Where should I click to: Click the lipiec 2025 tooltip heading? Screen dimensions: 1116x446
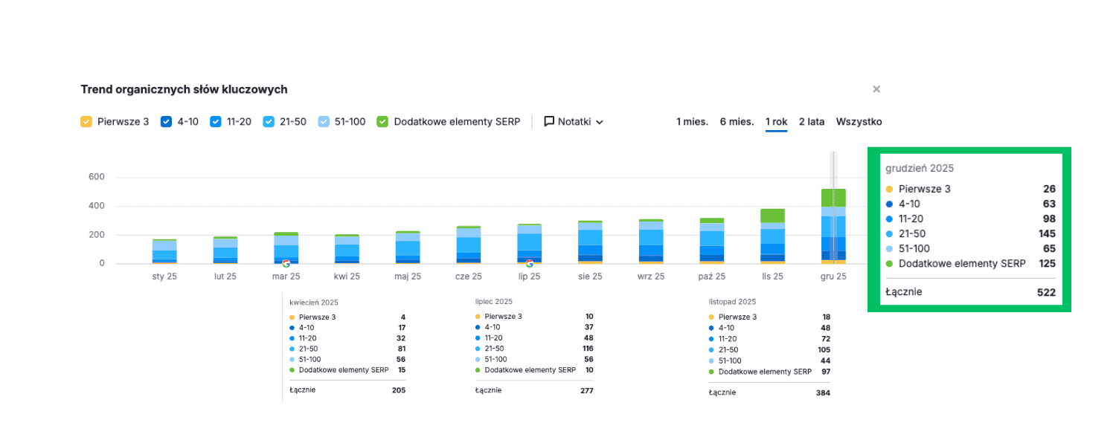494,302
